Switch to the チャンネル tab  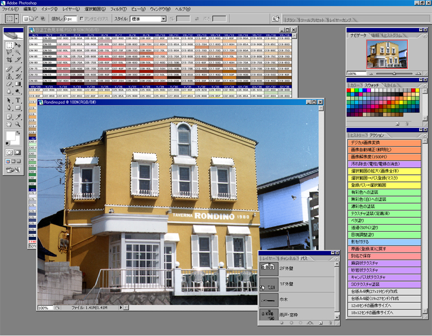(x=288, y=259)
